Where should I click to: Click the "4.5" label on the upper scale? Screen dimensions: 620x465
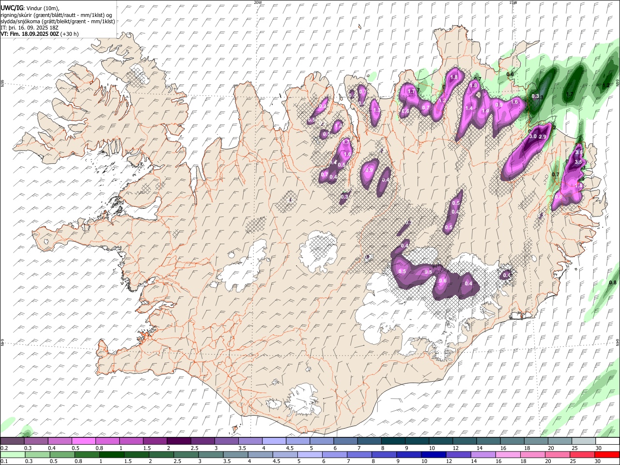pyautogui.click(x=290, y=448)
